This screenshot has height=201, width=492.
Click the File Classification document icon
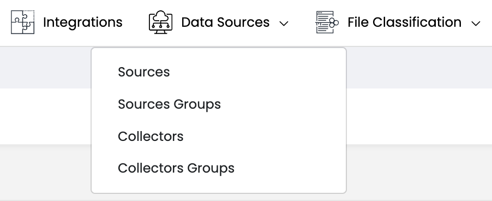[x=327, y=22]
